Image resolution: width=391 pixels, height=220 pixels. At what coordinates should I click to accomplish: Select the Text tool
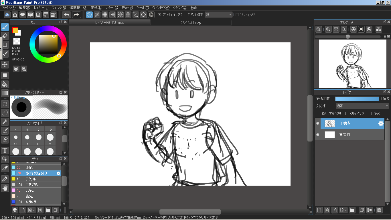[5, 150]
